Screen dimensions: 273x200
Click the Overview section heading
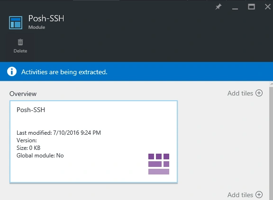[x=23, y=94]
